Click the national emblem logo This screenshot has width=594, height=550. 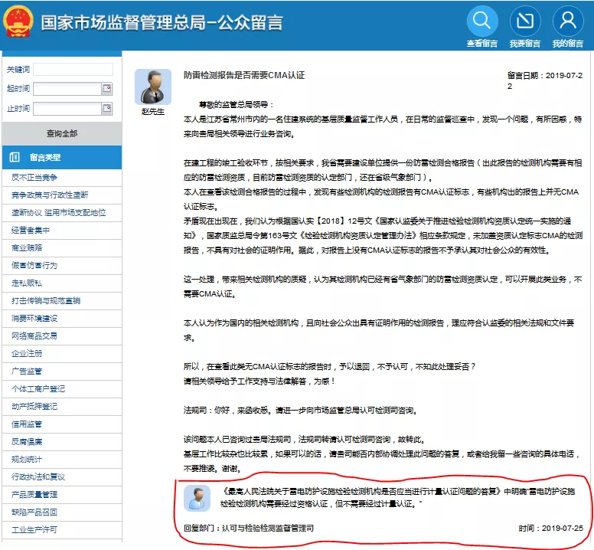(18, 23)
